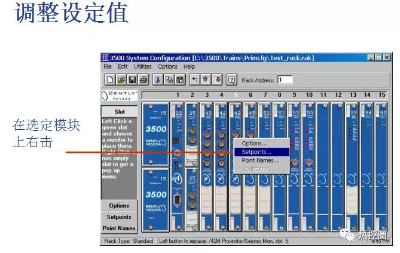Click the New file toolbar icon
400x253 pixels.
tap(111, 80)
